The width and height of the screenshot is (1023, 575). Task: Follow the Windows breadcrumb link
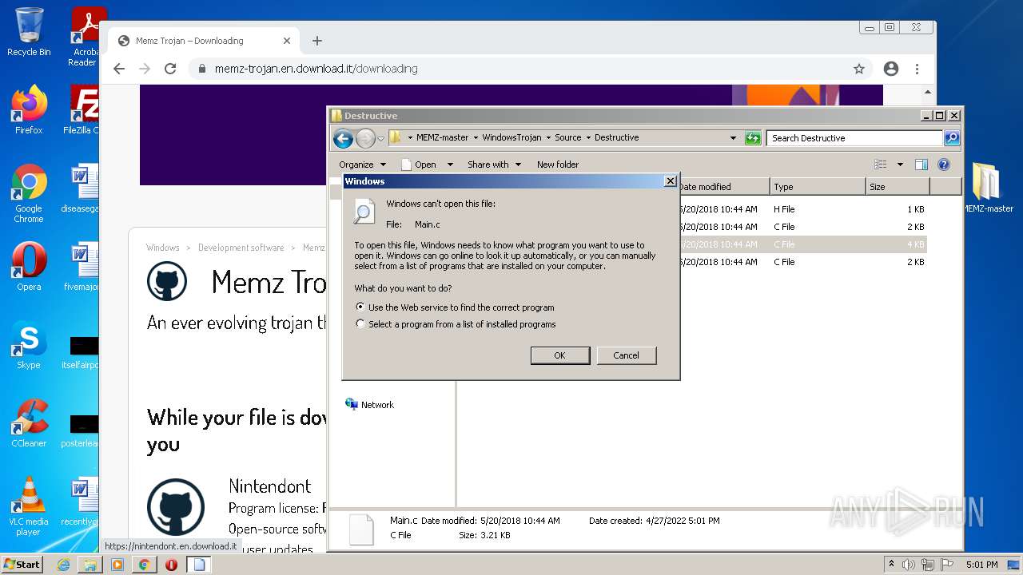(163, 248)
